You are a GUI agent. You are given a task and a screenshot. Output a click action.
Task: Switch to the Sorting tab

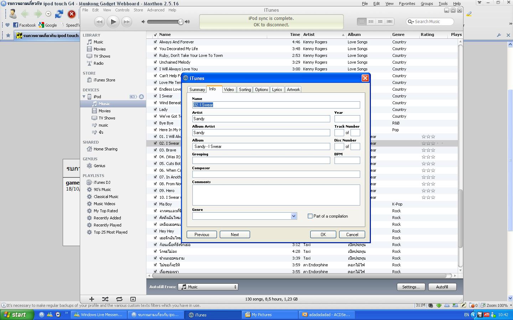(245, 90)
